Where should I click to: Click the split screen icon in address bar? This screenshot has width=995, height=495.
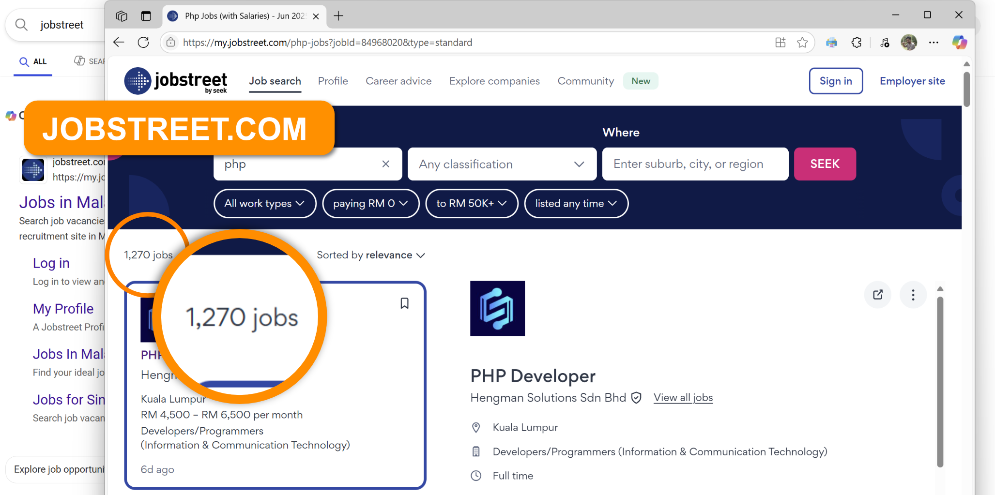point(780,43)
